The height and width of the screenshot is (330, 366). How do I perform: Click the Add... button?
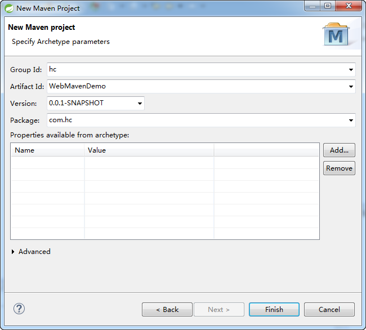[339, 150]
